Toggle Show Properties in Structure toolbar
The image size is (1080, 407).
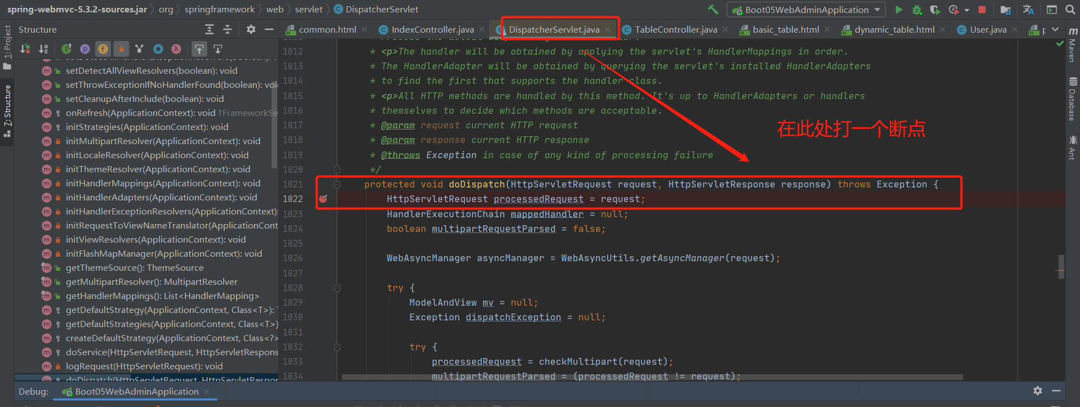point(85,49)
